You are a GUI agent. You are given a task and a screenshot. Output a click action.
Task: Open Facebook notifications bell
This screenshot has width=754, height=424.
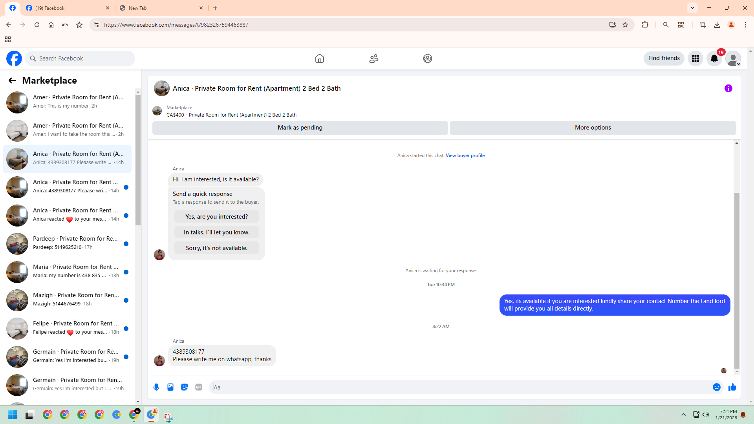714,58
